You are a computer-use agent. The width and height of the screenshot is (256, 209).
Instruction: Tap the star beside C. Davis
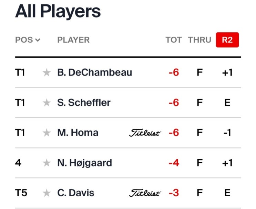[47, 193]
